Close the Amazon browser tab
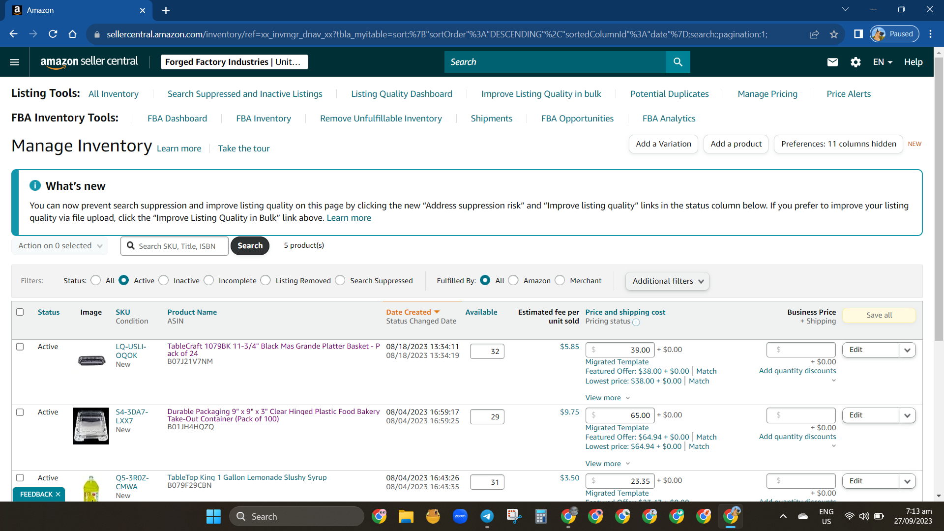The image size is (944, 531). pos(143,10)
